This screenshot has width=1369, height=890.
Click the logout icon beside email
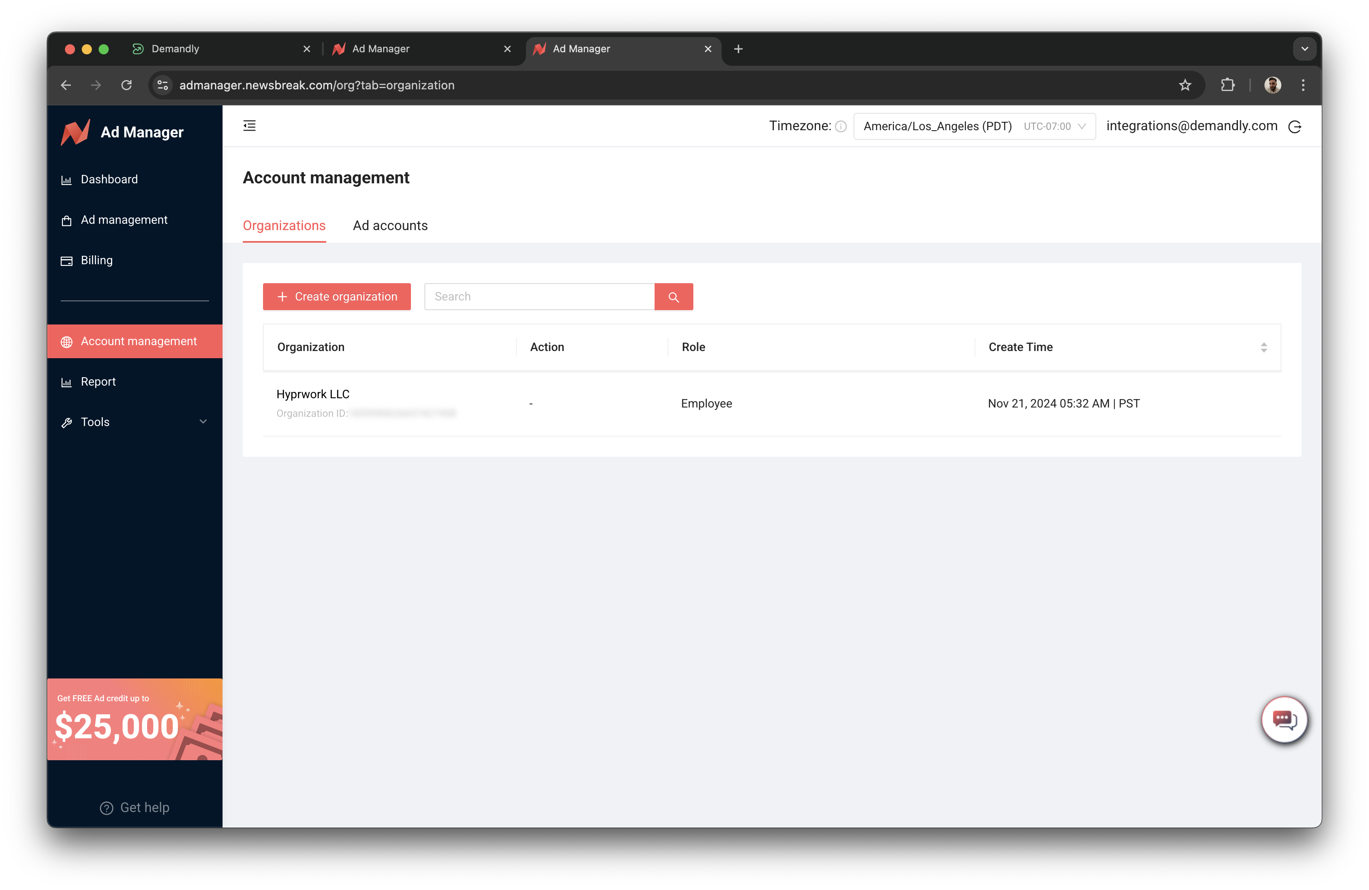point(1294,126)
